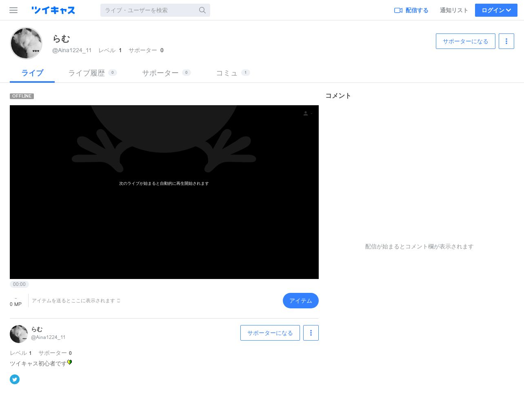Click the 00:00 time indicator
The width and height of the screenshot is (524, 414).
click(x=19, y=284)
